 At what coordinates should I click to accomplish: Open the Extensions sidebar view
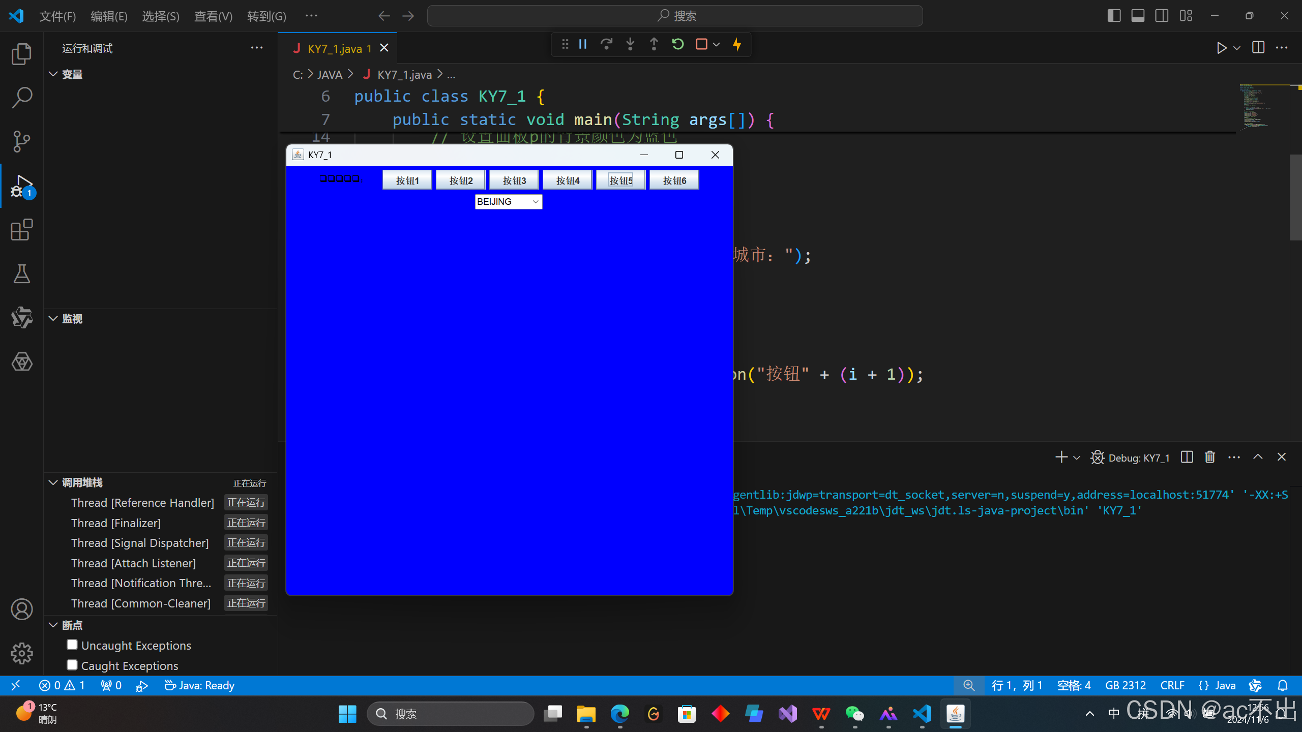tap(21, 230)
